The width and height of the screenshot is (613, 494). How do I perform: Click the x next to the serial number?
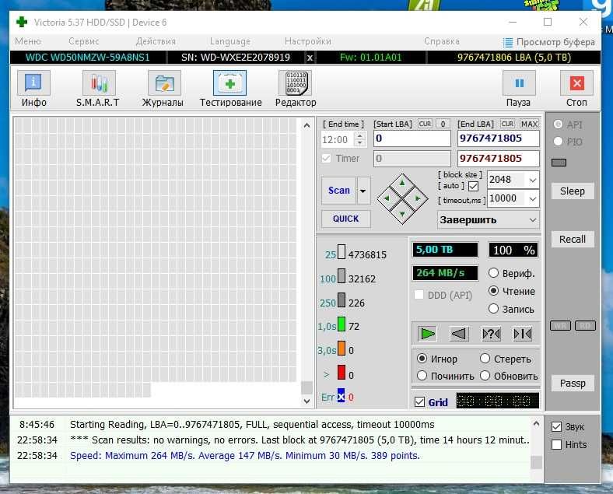point(310,58)
